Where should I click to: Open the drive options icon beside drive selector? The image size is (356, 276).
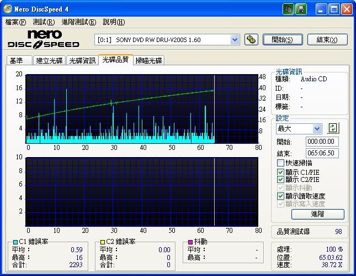251,40
